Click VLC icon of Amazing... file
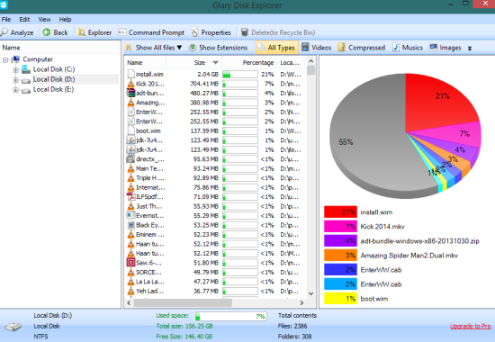495x342 pixels. (130, 103)
